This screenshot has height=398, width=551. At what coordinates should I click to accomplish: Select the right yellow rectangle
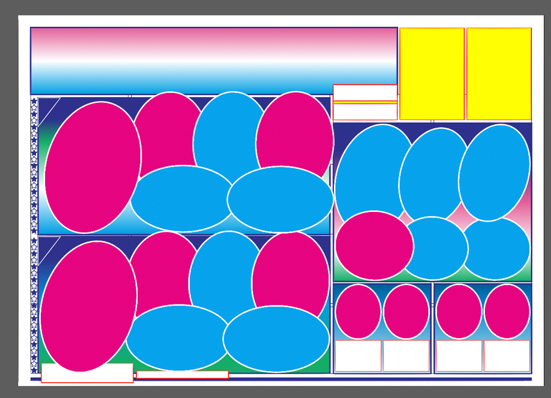pos(499,74)
